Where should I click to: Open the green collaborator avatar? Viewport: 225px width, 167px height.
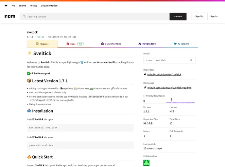[x=146, y=163]
